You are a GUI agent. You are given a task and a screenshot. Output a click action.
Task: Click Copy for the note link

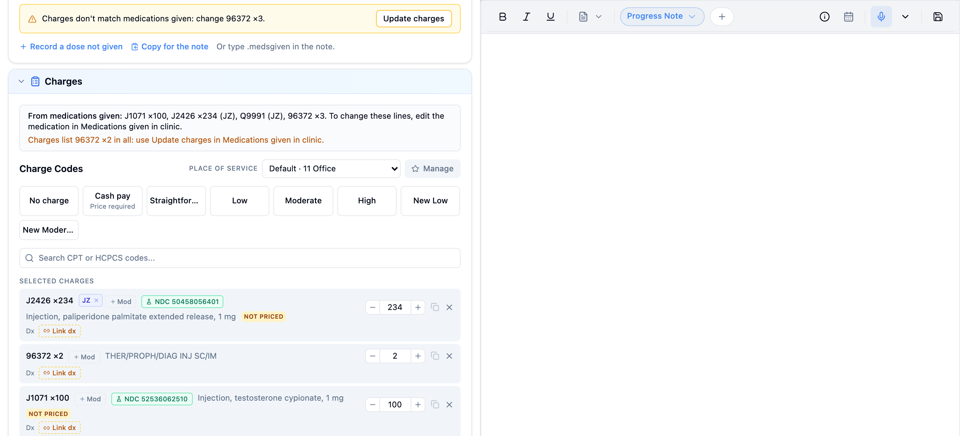point(170,47)
